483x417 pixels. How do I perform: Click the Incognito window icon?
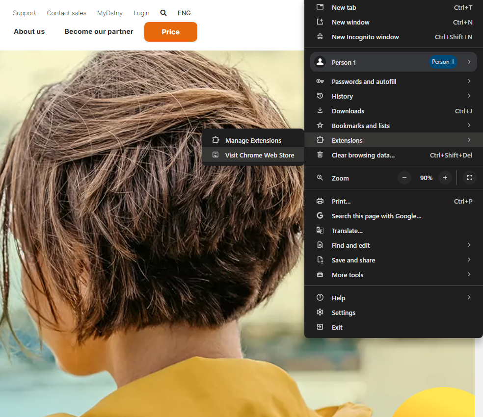[320, 37]
